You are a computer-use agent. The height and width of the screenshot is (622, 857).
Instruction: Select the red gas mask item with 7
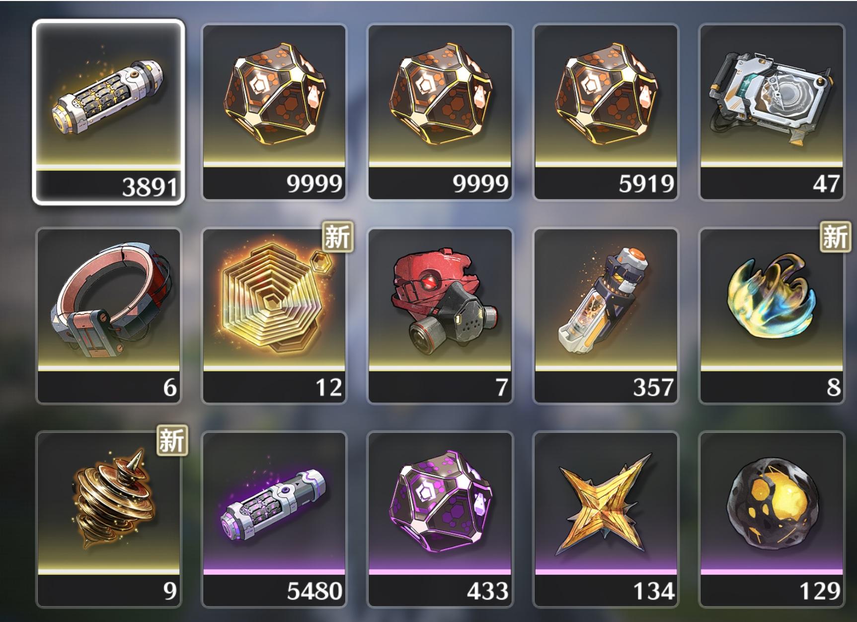pyautogui.click(x=440, y=316)
